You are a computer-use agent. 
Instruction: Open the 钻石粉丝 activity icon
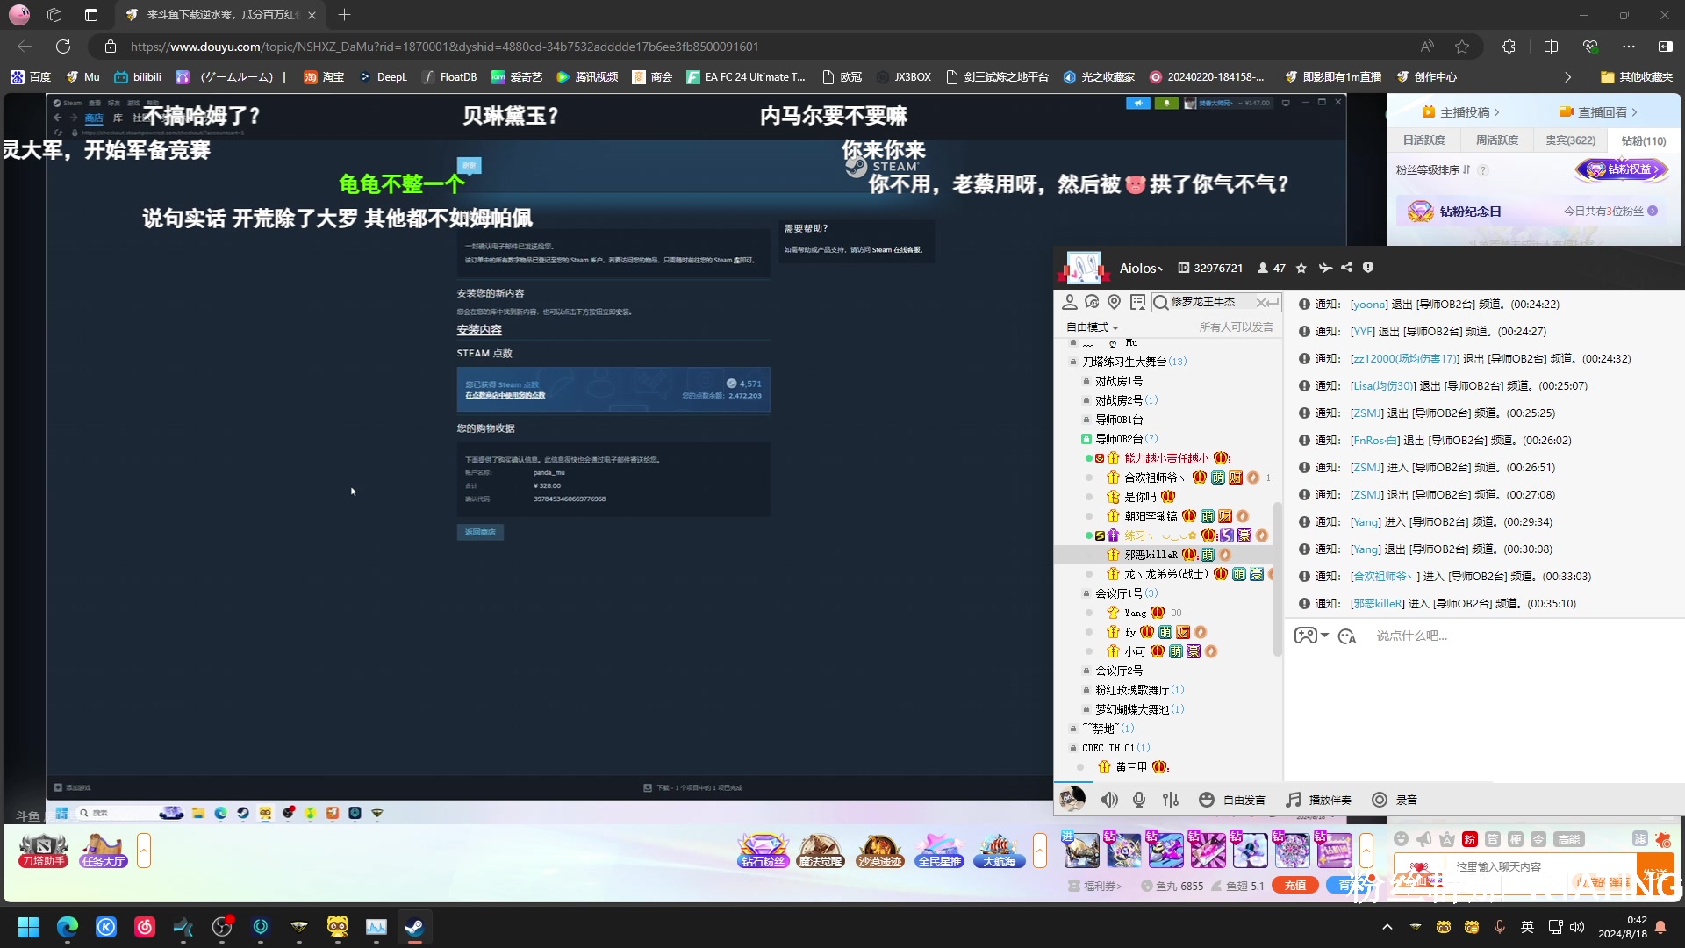click(763, 851)
